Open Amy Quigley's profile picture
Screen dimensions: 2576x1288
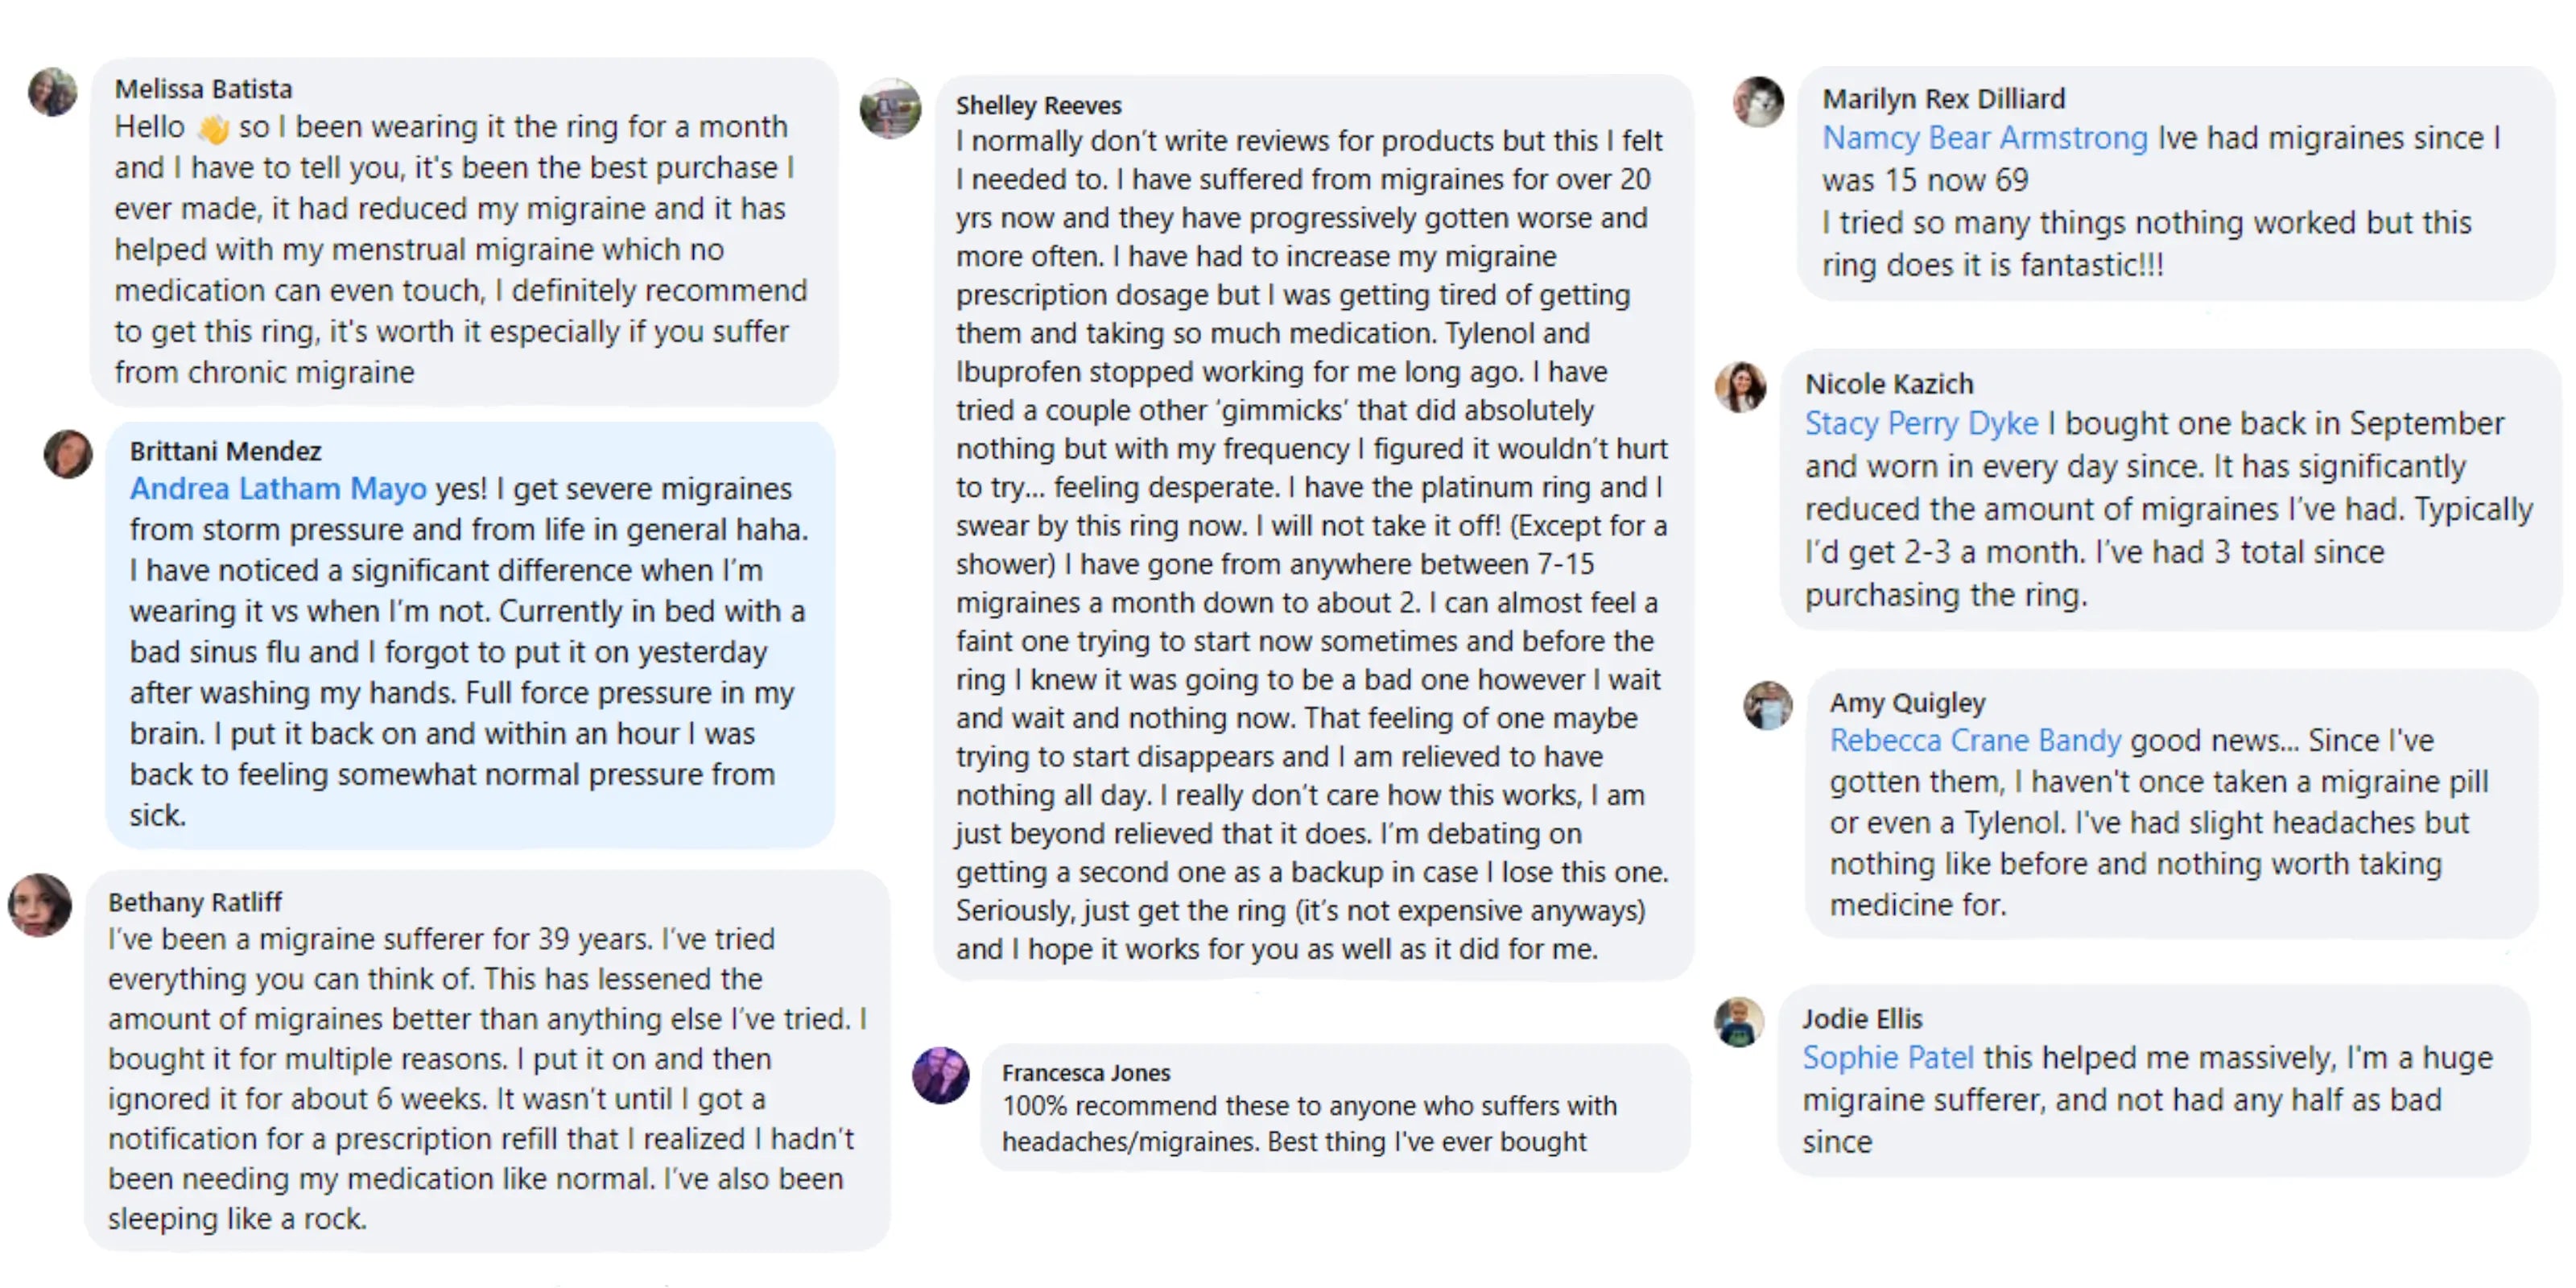pyautogui.click(x=1768, y=706)
